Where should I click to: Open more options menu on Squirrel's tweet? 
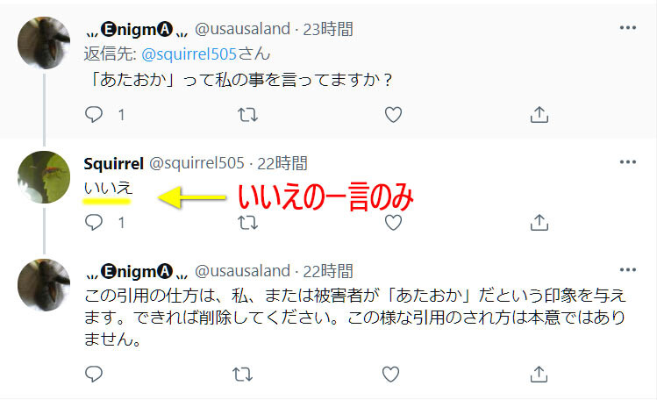click(x=628, y=162)
